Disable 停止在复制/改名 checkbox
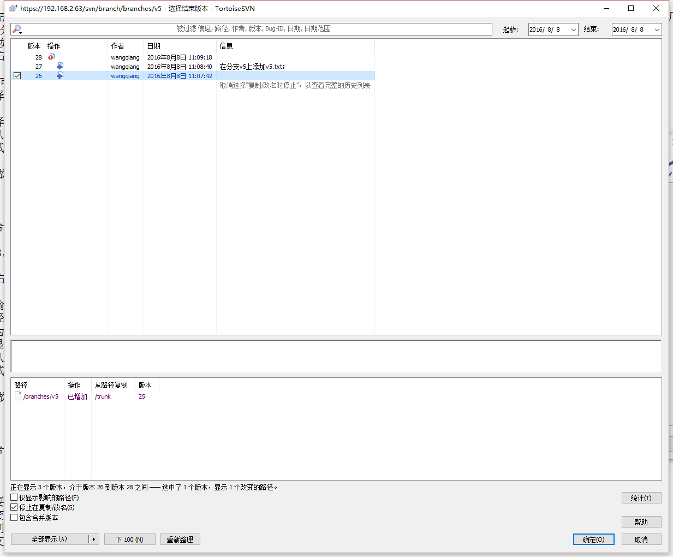The width and height of the screenshot is (673, 557). (x=14, y=507)
